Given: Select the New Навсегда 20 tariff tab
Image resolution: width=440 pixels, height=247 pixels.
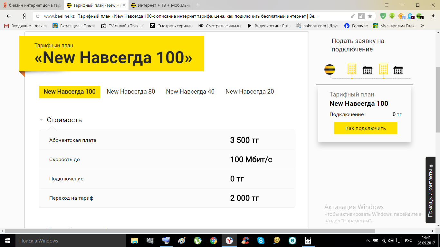Looking at the screenshot, I should pos(250,92).
